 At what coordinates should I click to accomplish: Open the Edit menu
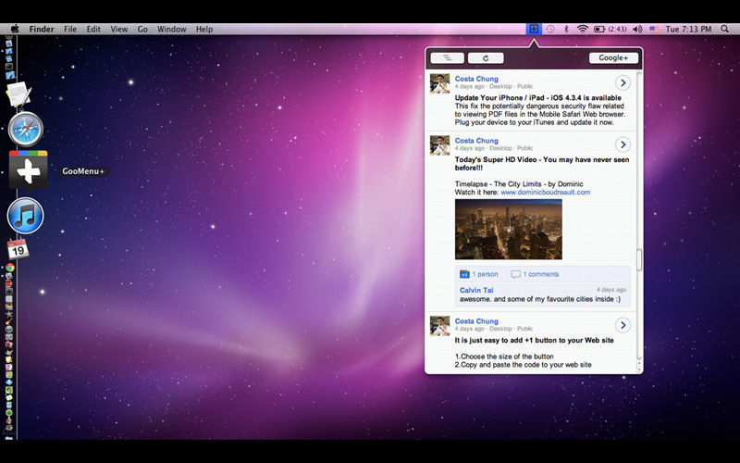(x=93, y=29)
